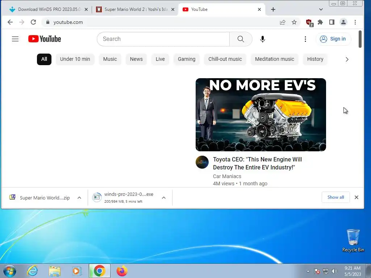Click the winds-pro exe download item
The height and width of the screenshot is (278, 371).
(125, 198)
